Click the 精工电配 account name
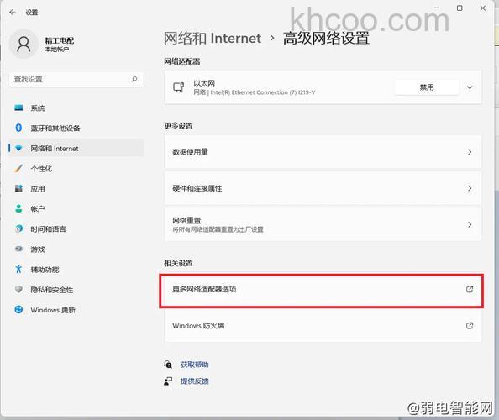 click(59, 40)
